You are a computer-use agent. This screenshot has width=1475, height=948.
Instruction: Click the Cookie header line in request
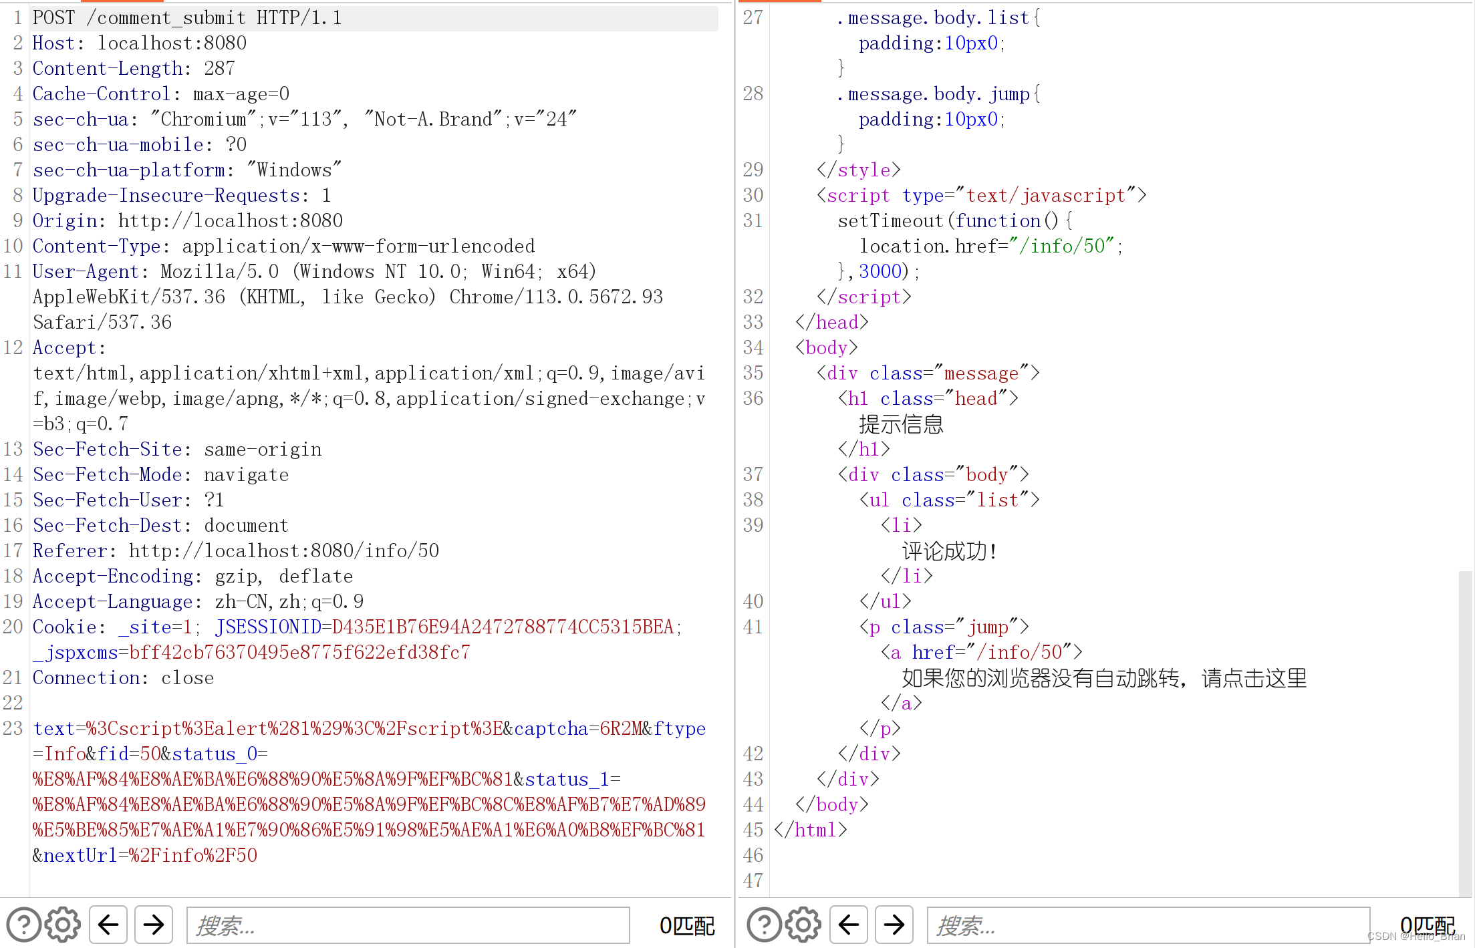click(x=68, y=627)
